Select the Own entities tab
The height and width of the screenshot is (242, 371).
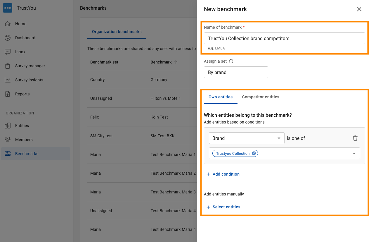pos(221,97)
